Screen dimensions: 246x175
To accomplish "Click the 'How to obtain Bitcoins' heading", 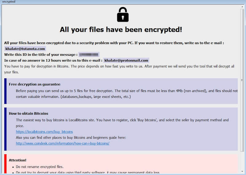I will coord(29,114).
